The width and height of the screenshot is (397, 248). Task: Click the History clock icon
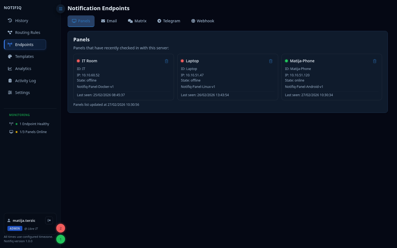point(10,20)
